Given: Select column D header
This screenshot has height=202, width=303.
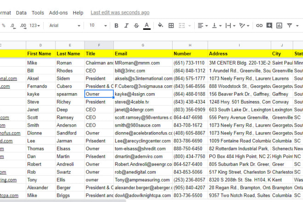Looking at the screenshot, I should (x=40, y=45).
